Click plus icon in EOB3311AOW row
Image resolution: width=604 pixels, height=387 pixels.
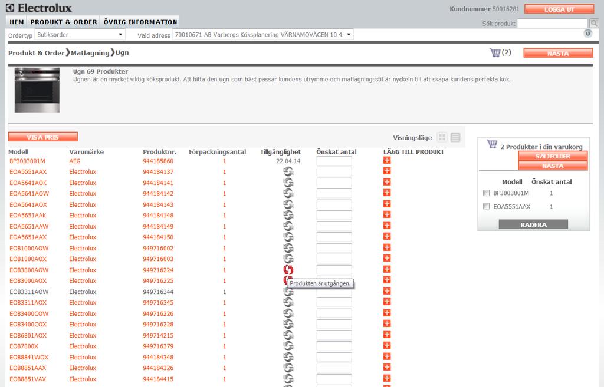click(387, 291)
